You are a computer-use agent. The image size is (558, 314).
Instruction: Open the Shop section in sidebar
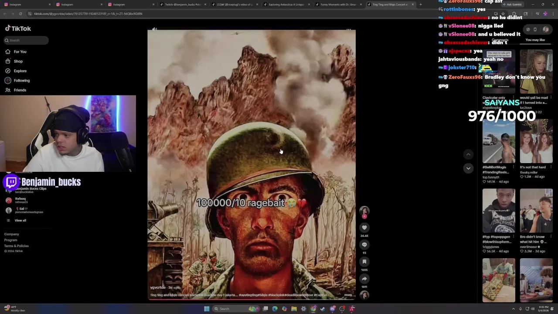(14, 61)
